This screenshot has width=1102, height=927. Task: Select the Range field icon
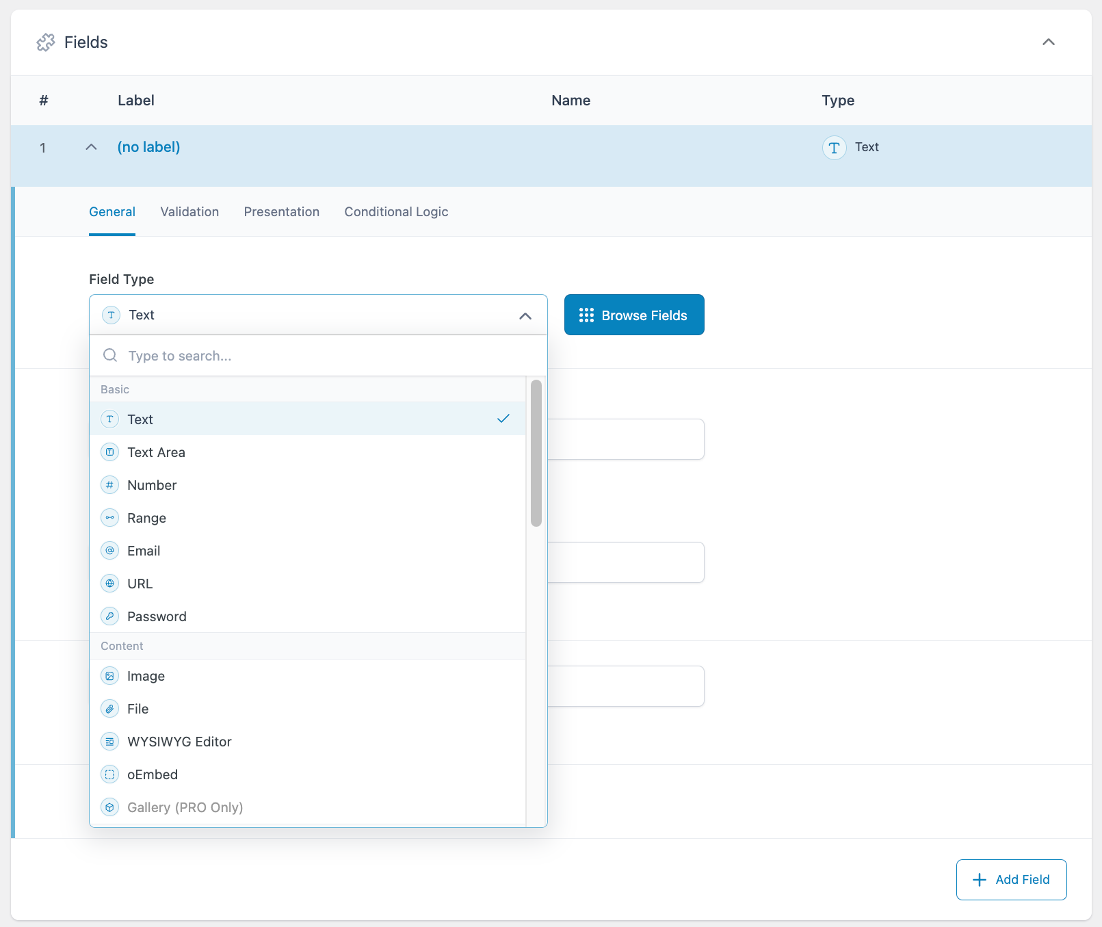pos(109,517)
